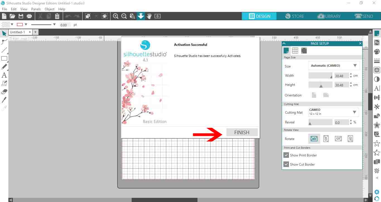Image resolution: width=381 pixels, height=202 pixels.
Task: Adjust the Width value stepper
Action: (x=351, y=76)
